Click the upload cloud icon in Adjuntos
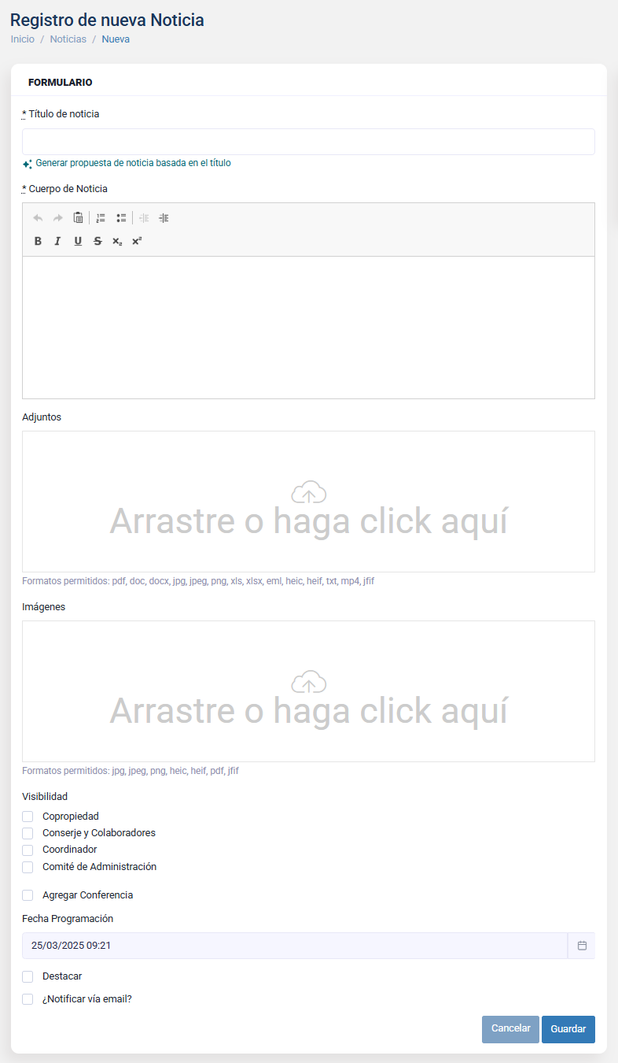The height and width of the screenshot is (1063, 618). point(309,492)
